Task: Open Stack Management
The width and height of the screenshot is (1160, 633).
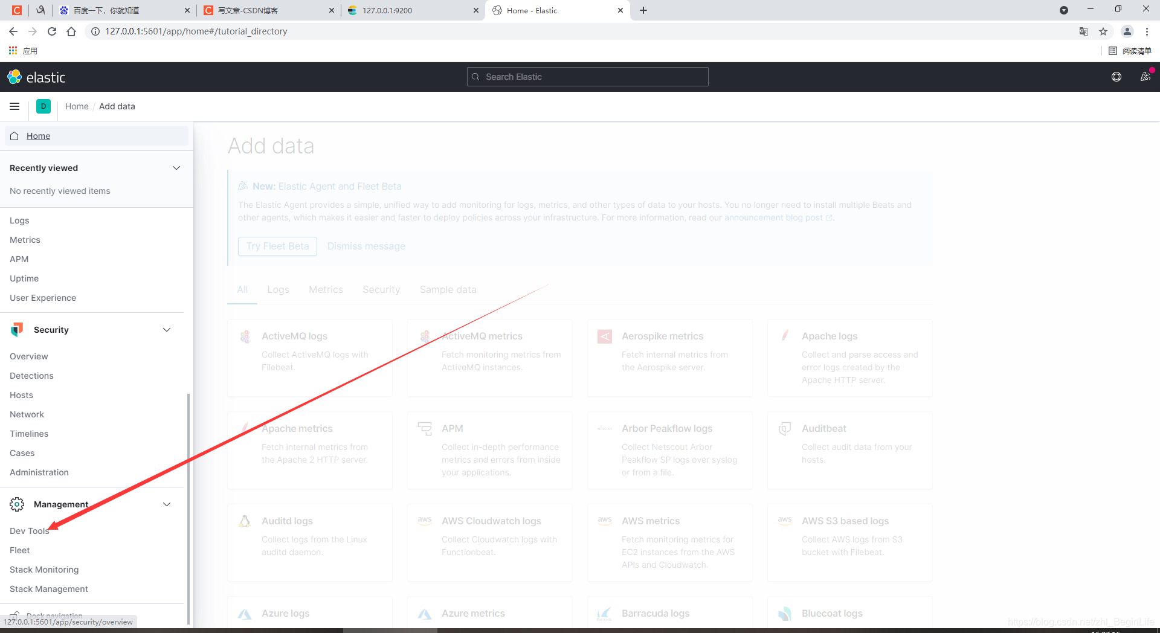Action: [x=49, y=589]
